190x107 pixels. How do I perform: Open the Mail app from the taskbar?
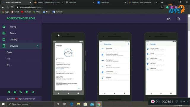pos(92,104)
